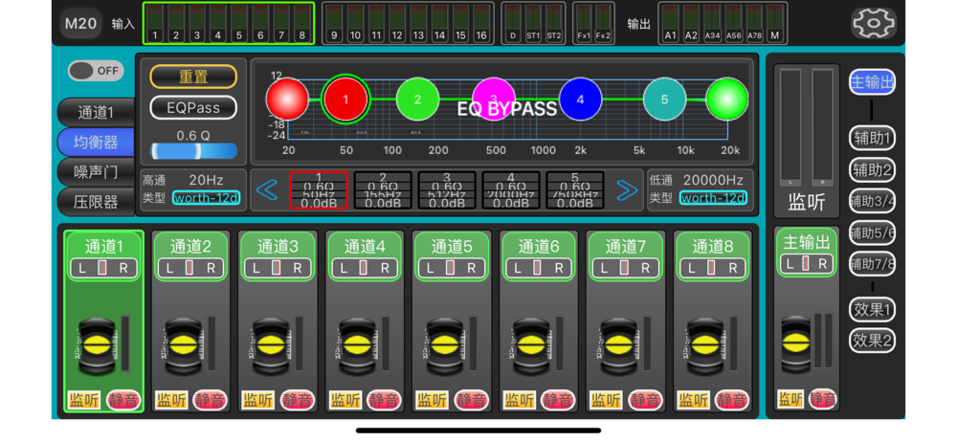957x442 pixels.
Task: Click the 监听 level meter panel
Action: point(806,141)
